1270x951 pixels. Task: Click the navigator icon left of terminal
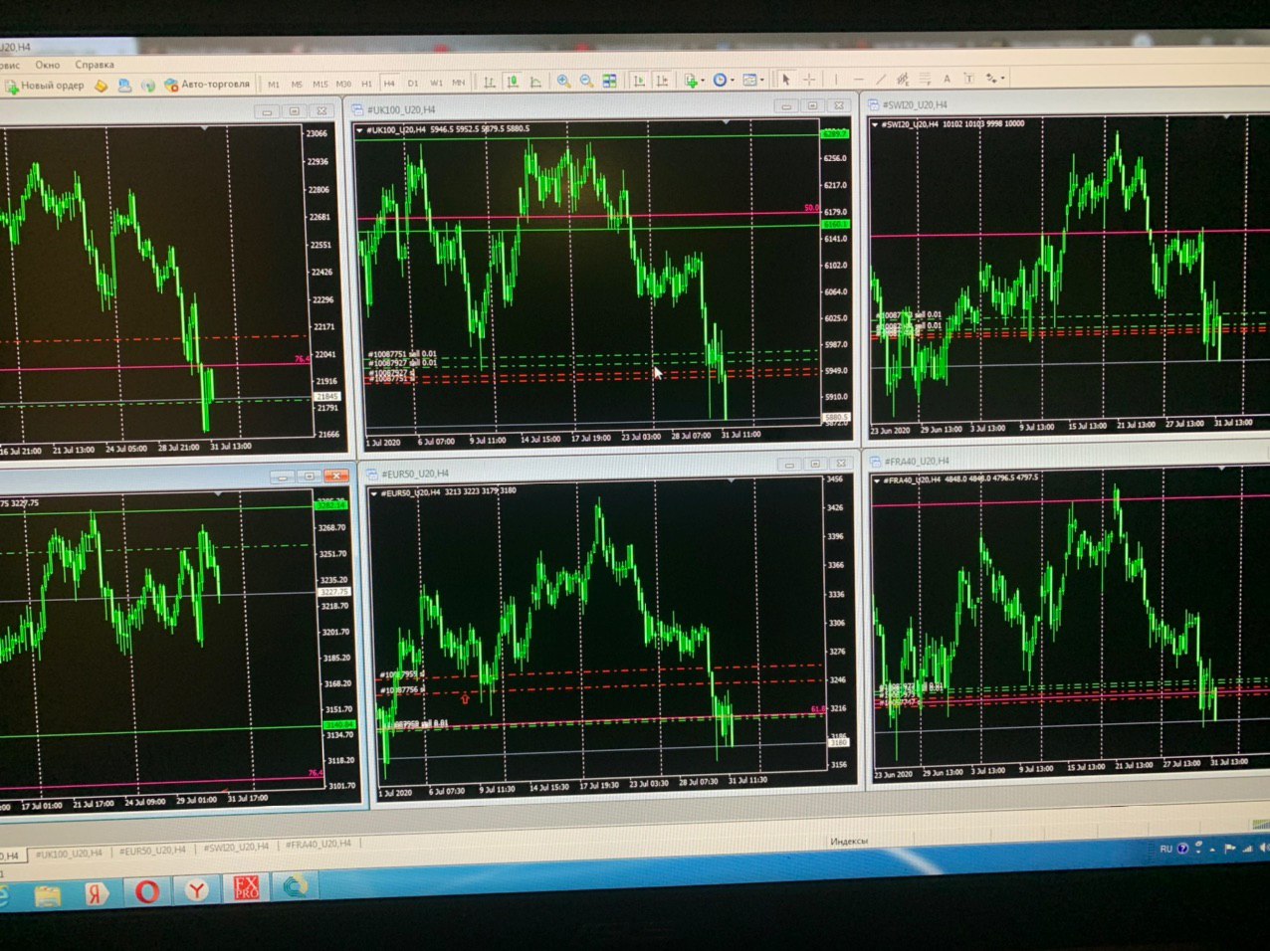point(124,86)
